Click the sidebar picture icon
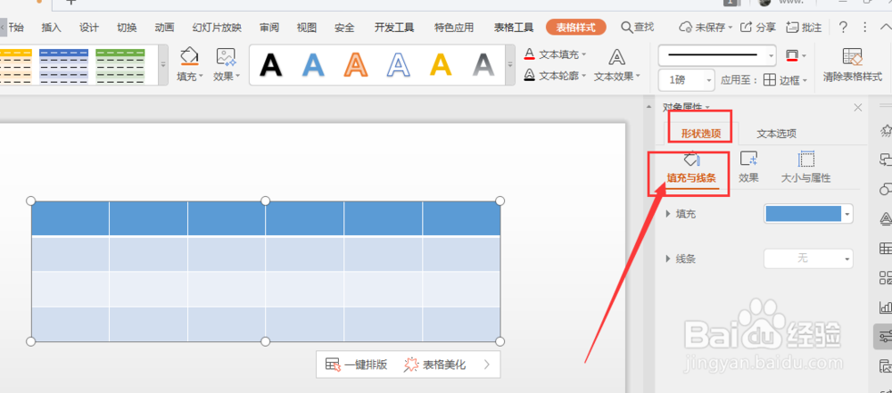The width and height of the screenshot is (892, 393). coord(885,365)
